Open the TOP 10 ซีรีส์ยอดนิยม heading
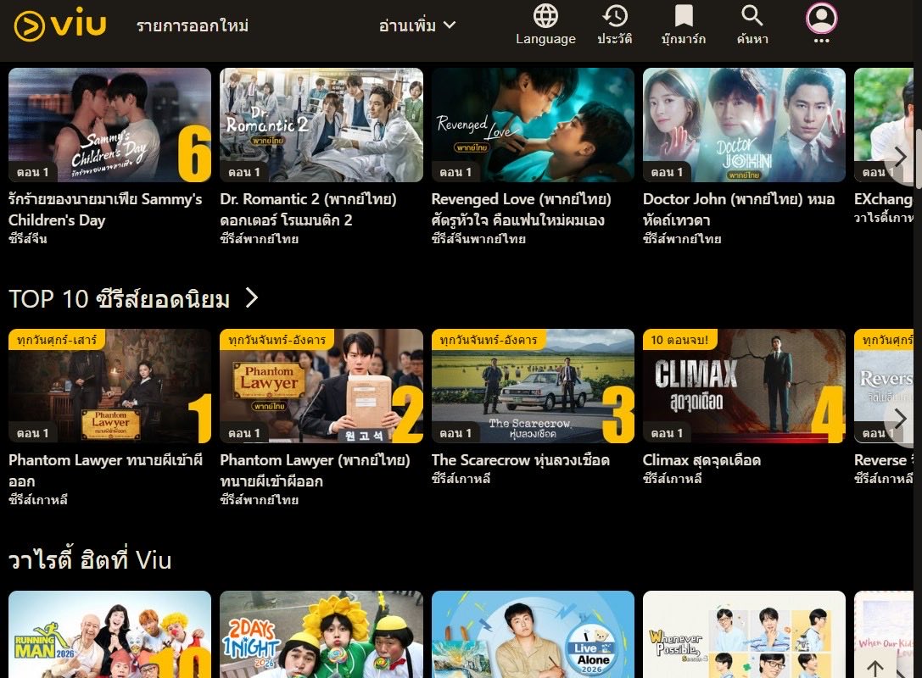 pos(120,299)
